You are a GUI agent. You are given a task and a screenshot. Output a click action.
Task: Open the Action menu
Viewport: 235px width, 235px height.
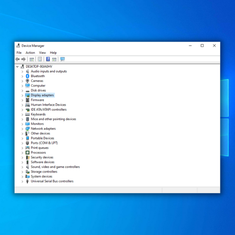30,53
